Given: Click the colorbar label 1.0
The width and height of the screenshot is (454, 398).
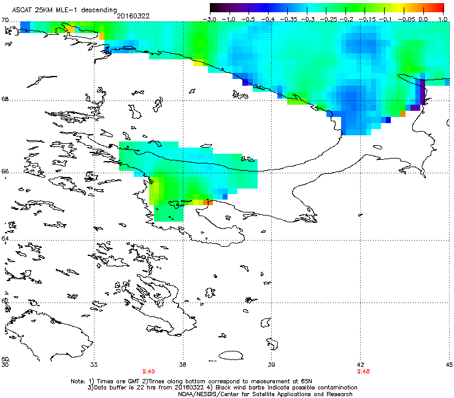Looking at the screenshot, I should coord(443,20).
